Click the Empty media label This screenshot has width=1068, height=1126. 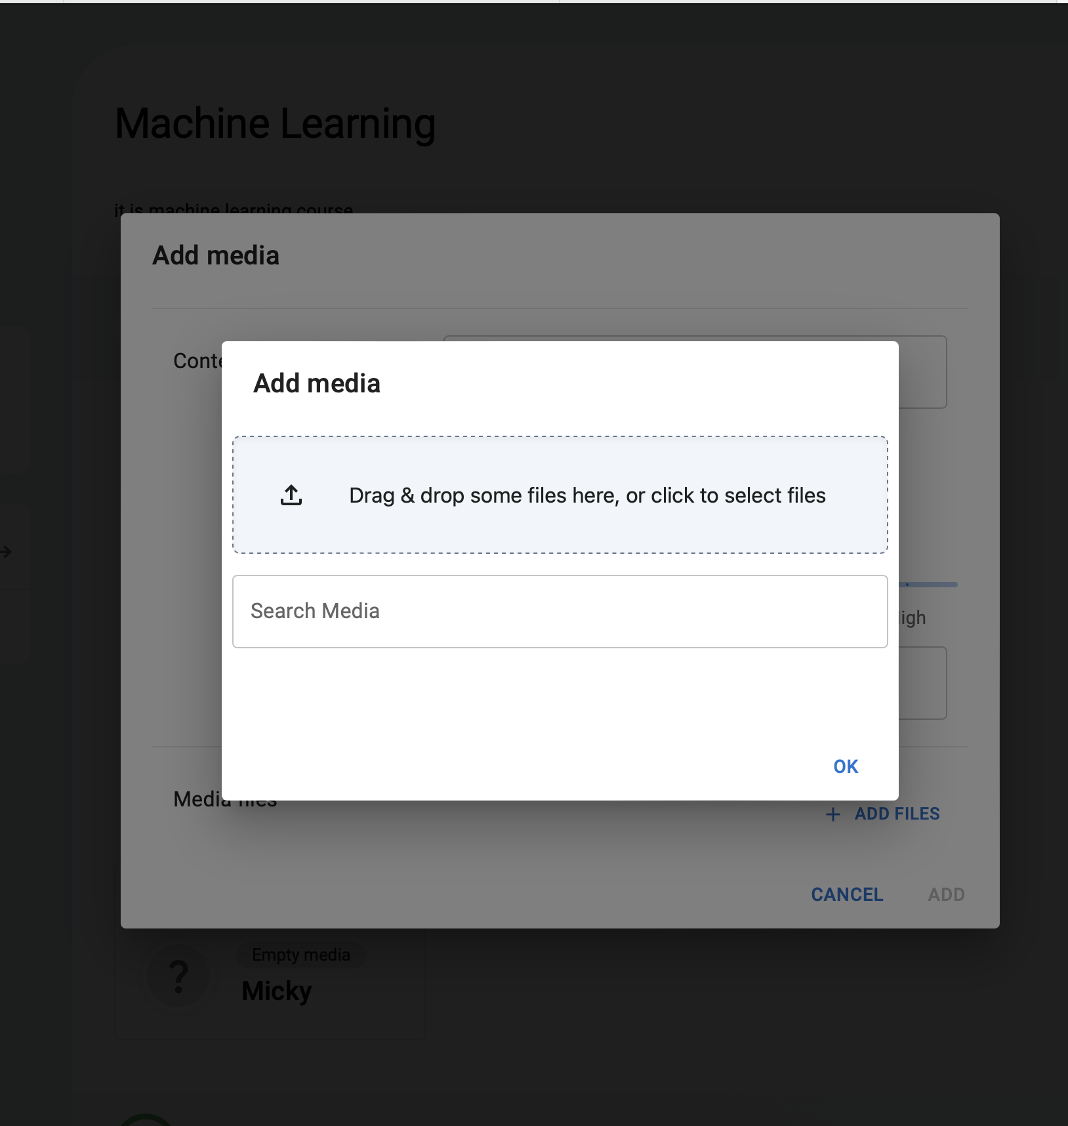[x=301, y=955]
